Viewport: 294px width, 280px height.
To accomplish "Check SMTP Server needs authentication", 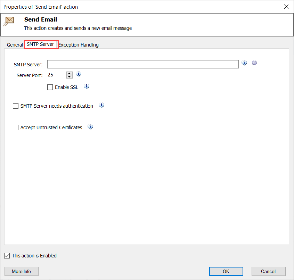I will (x=16, y=106).
